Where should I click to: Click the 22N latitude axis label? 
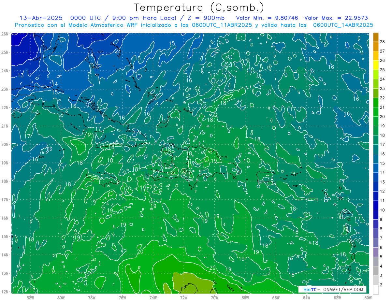pyautogui.click(x=5, y=108)
